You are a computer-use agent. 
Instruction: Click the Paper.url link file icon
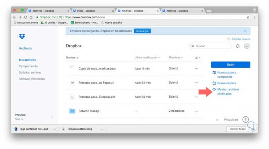click(72, 83)
